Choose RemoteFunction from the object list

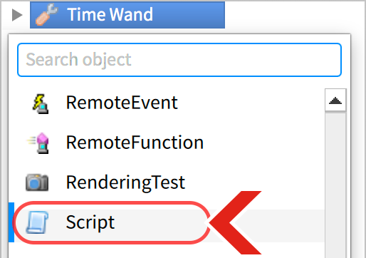pos(135,143)
